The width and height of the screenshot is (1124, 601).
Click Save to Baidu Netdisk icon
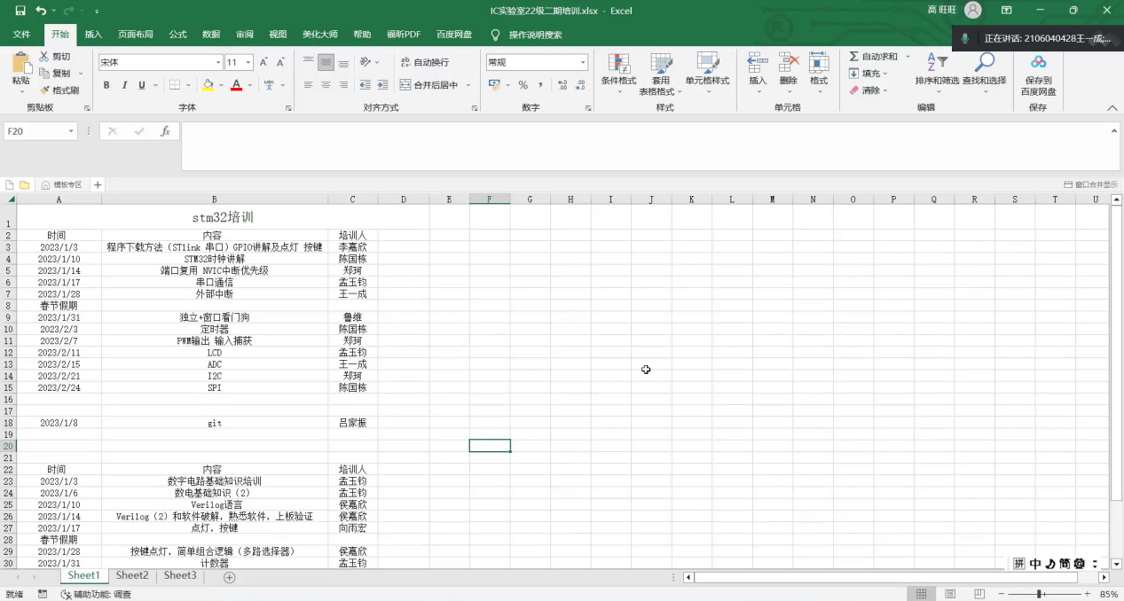[1038, 62]
